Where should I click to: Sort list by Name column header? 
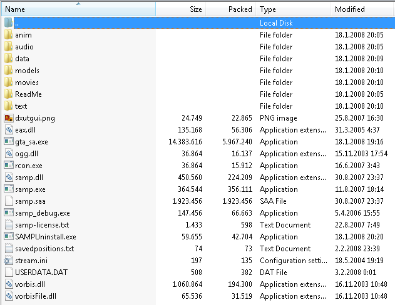[79, 9]
